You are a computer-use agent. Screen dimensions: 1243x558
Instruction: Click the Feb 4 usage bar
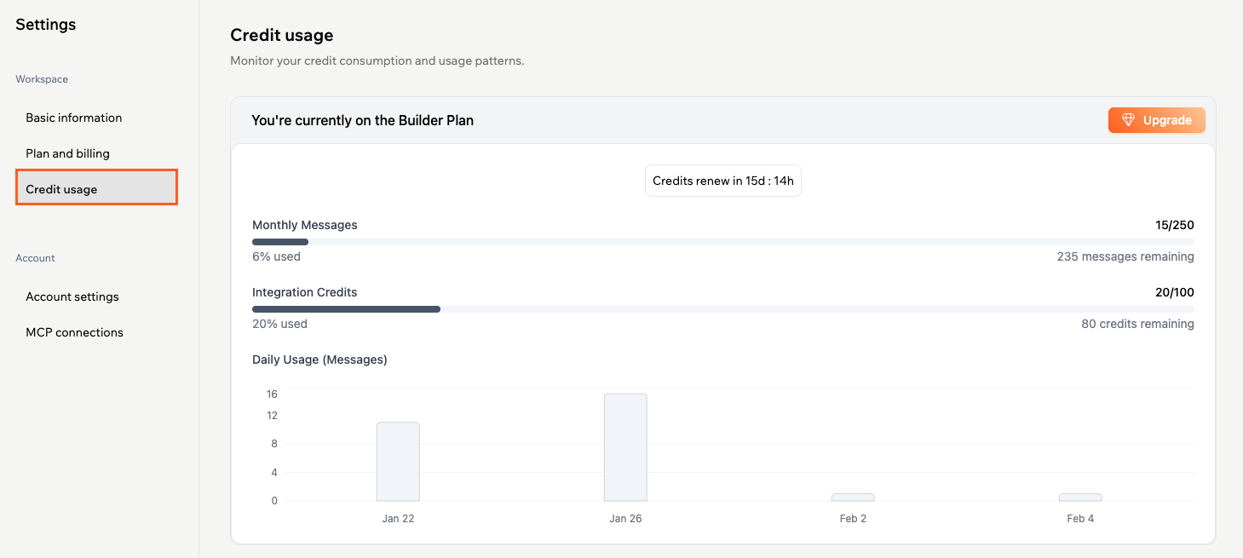pos(1080,498)
